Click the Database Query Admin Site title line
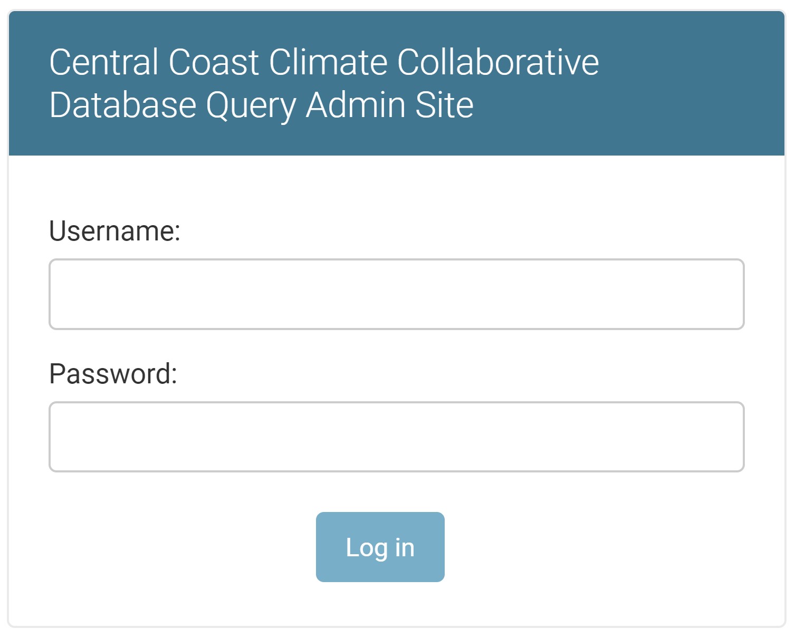795x638 pixels. (x=261, y=105)
